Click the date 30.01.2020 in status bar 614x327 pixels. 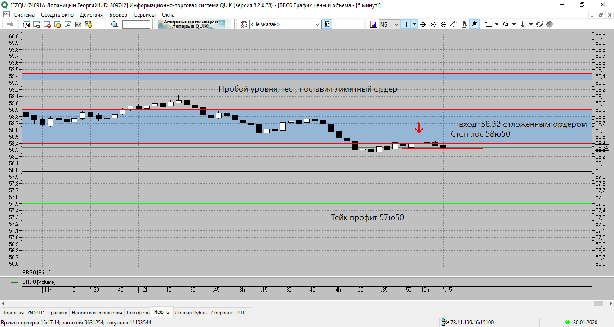coord(585,322)
